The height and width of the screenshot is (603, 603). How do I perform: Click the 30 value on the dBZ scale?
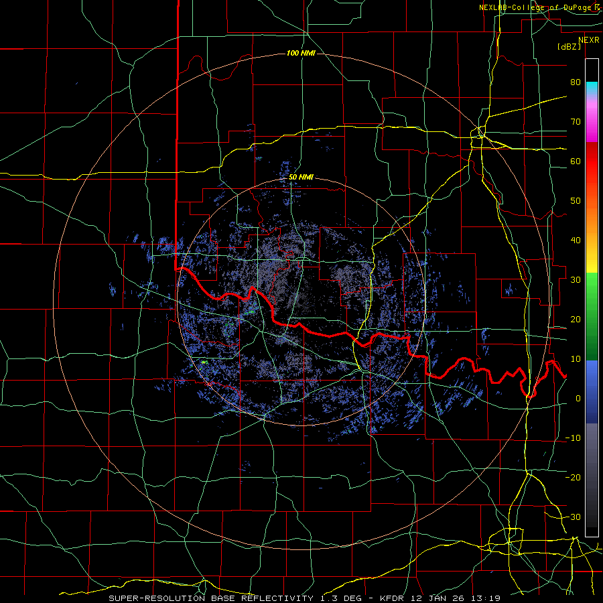coord(576,280)
